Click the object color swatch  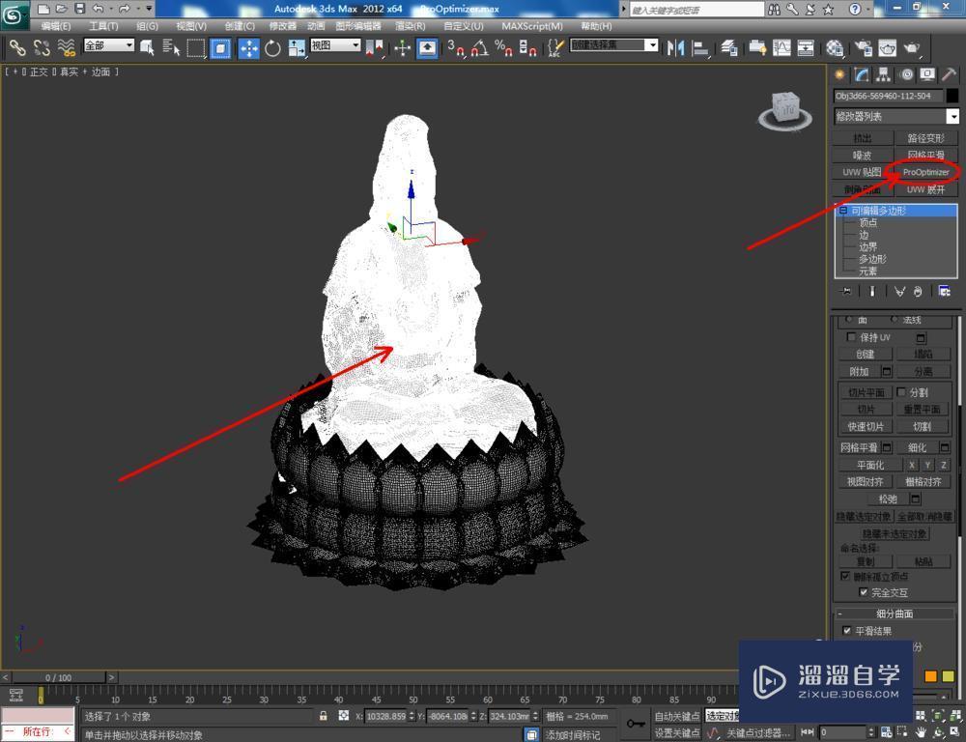coord(952,96)
